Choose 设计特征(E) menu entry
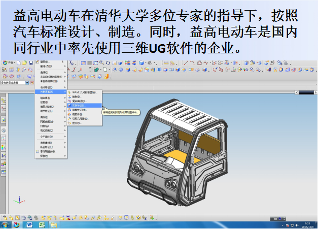Screen dimensions: 318x229 point(51,87)
